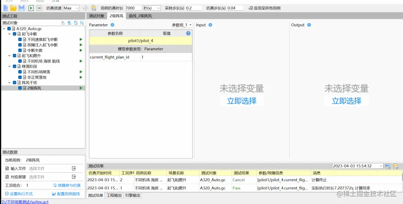403x204 pixels.
Task: Click the new file toolbar icon
Action: point(5,8)
